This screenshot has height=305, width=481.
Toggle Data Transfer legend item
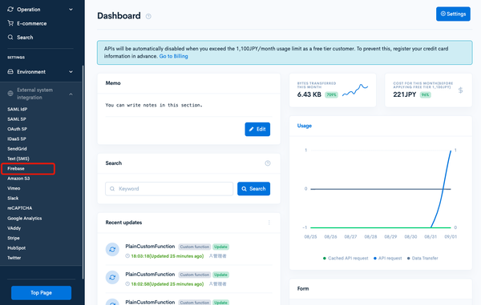point(422,258)
